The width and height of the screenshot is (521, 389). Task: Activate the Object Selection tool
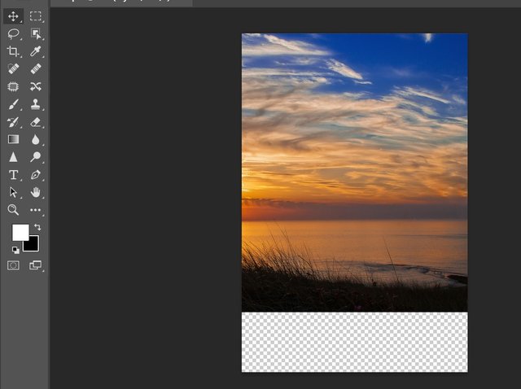click(36, 33)
